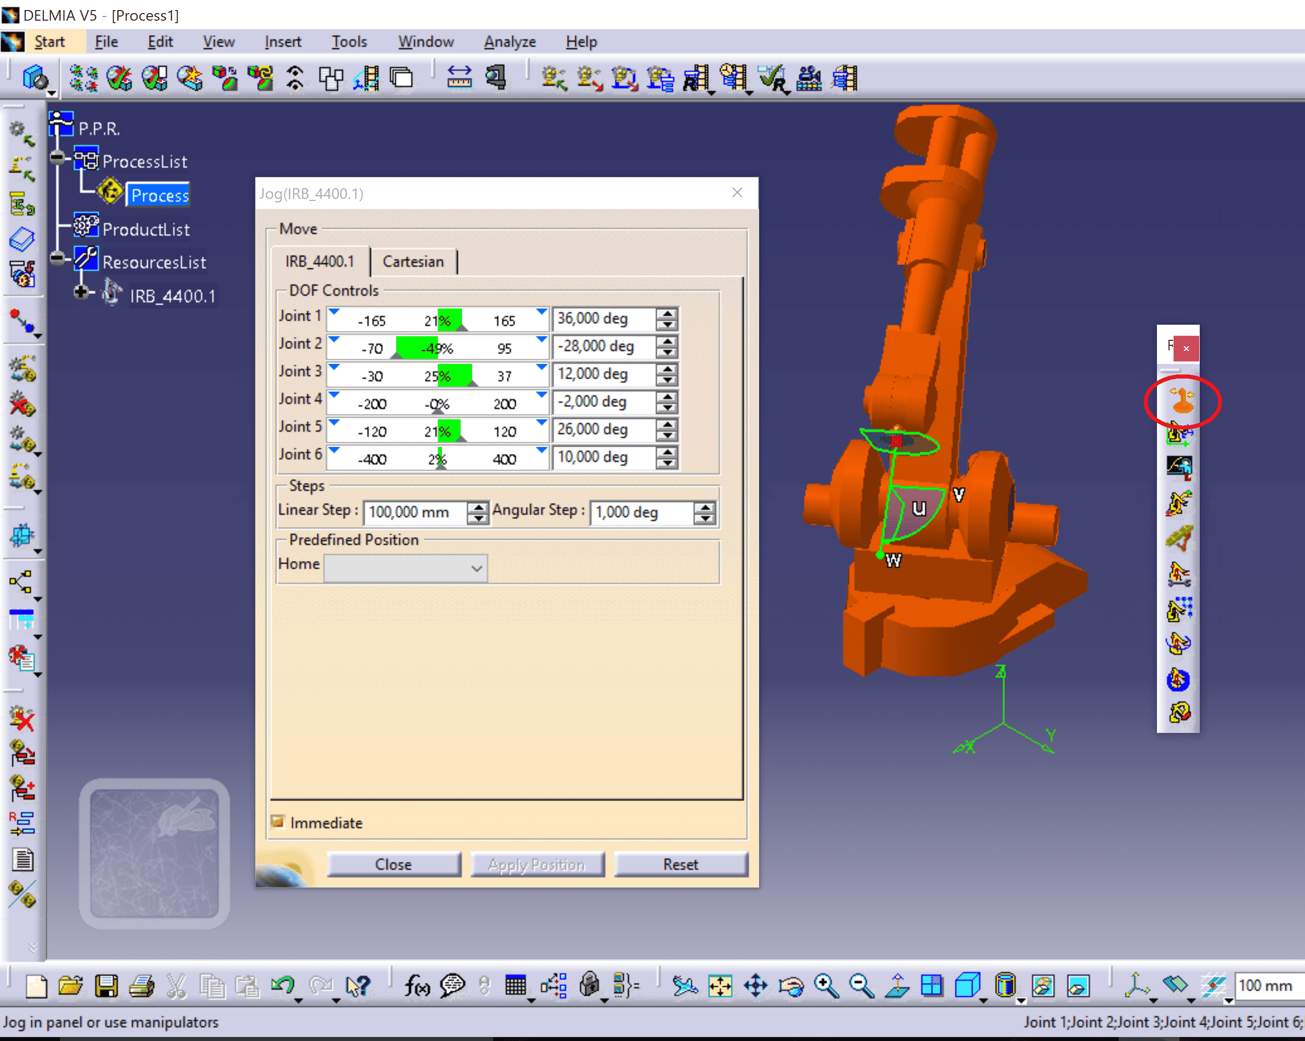The width and height of the screenshot is (1305, 1041).
Task: Click the What's This help cursor icon
Action: coord(358,986)
